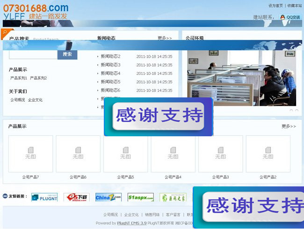The width and height of the screenshot is (304, 229).
Task: Open the news item 新闻动态2
Action: point(110,56)
